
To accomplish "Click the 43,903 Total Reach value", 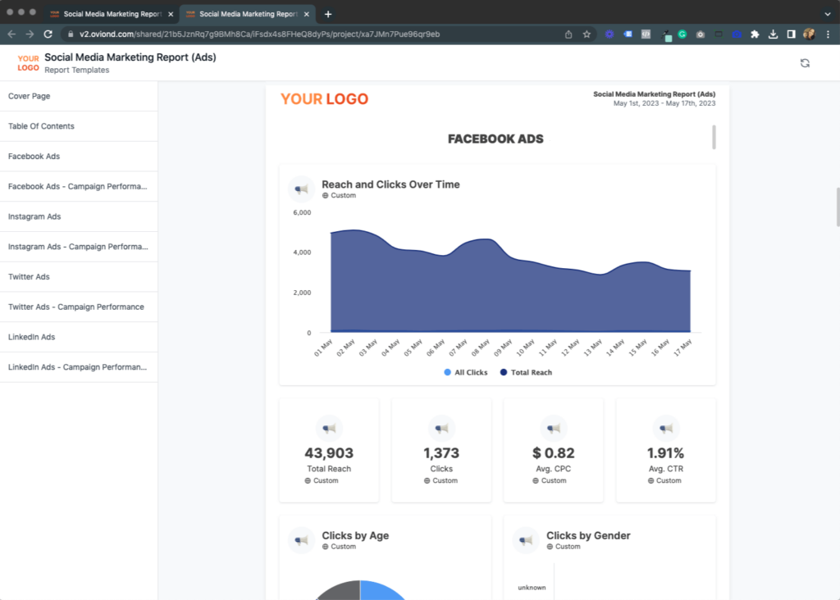I will [x=329, y=453].
